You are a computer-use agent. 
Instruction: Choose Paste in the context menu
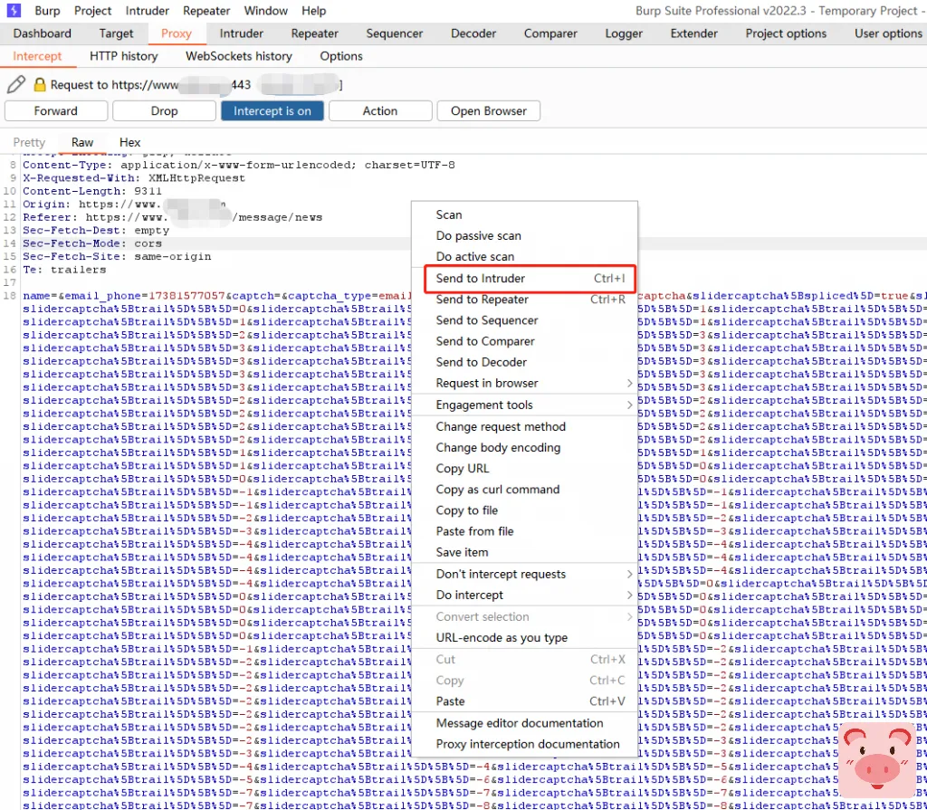pyautogui.click(x=524, y=701)
